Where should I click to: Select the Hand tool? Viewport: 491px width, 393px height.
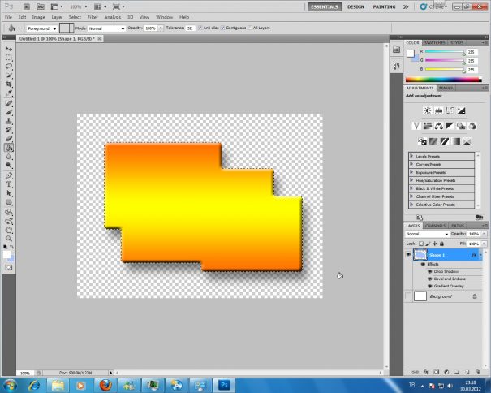coord(9,230)
